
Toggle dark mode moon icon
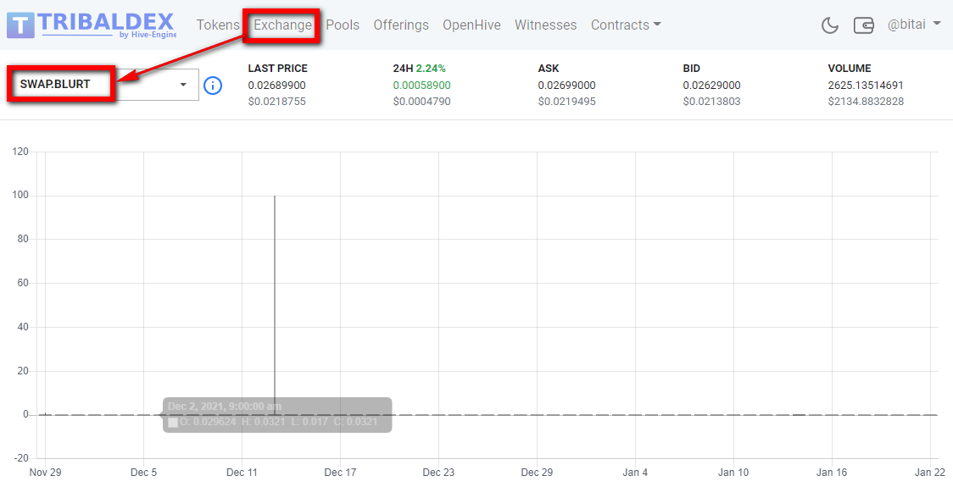(829, 25)
